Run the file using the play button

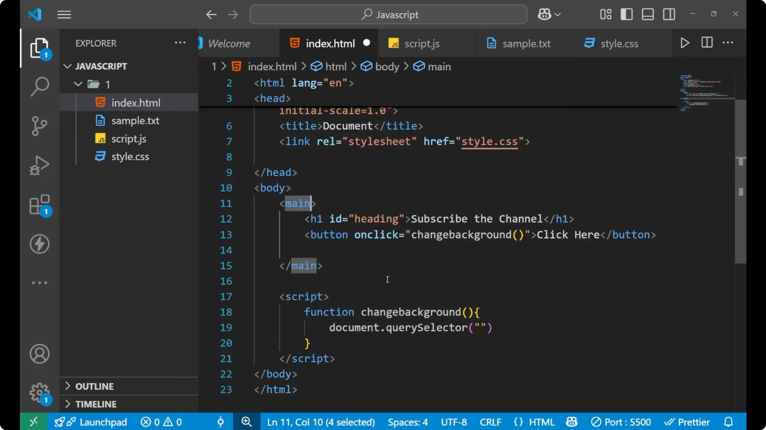tap(685, 43)
